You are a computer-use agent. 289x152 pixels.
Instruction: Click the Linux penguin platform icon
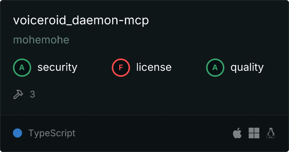(271, 133)
